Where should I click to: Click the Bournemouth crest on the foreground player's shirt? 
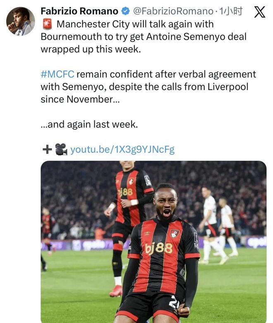[175, 234]
